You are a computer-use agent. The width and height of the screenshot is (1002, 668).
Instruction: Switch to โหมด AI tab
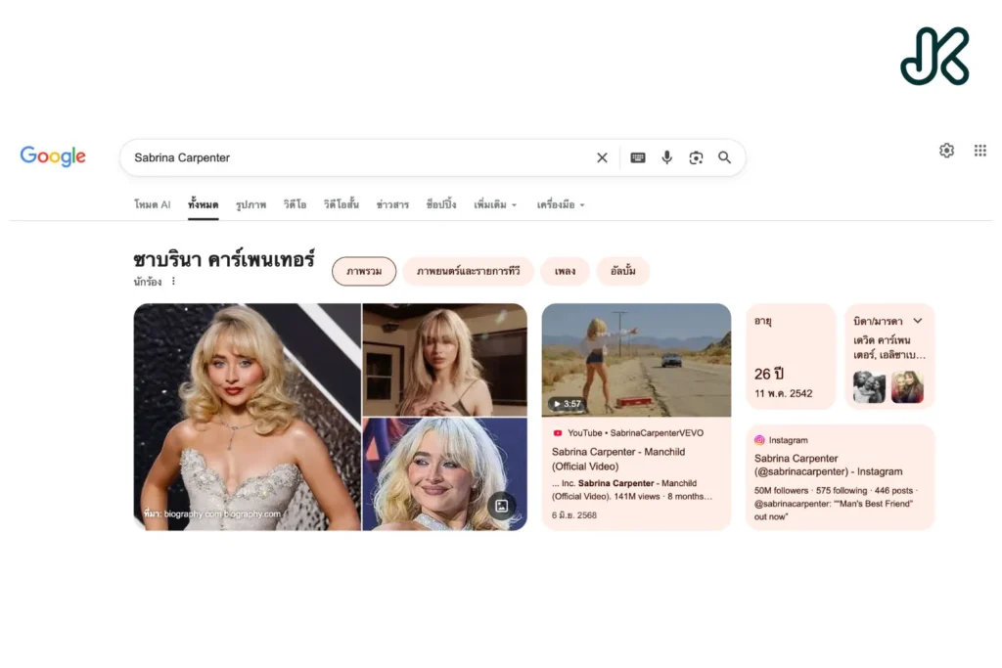coord(152,205)
